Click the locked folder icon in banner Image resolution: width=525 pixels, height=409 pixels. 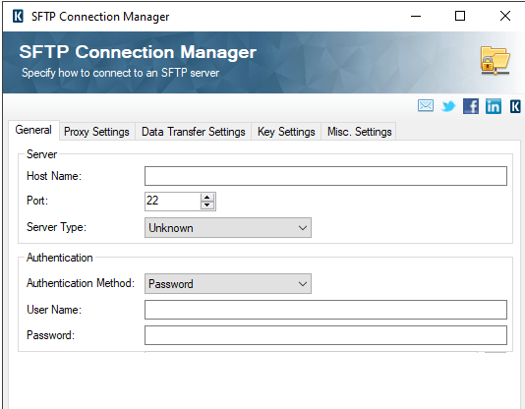point(495,61)
